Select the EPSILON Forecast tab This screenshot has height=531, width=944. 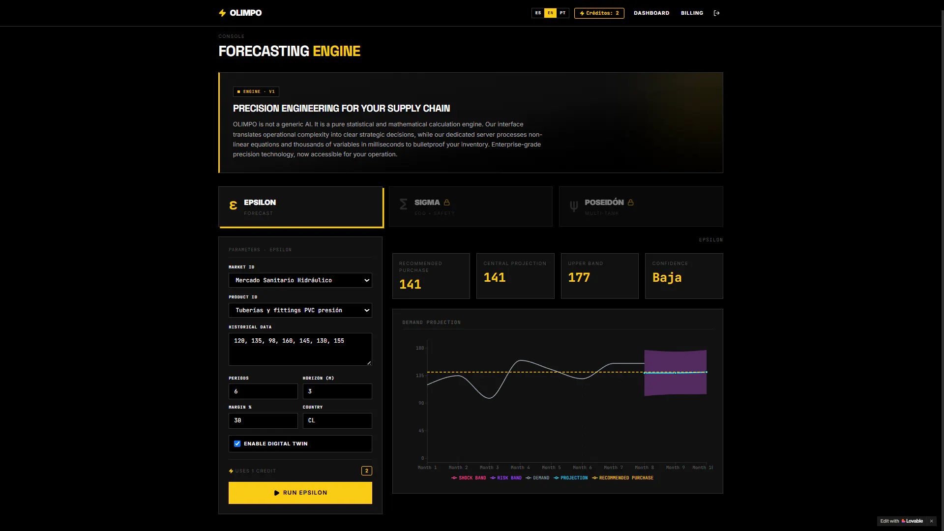pos(301,207)
